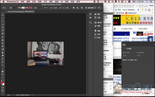
Task: Select the Blur tool
Action: click(3, 53)
